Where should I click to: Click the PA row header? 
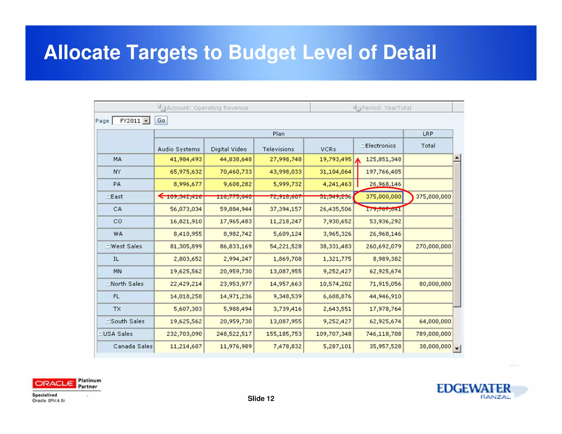pos(125,184)
